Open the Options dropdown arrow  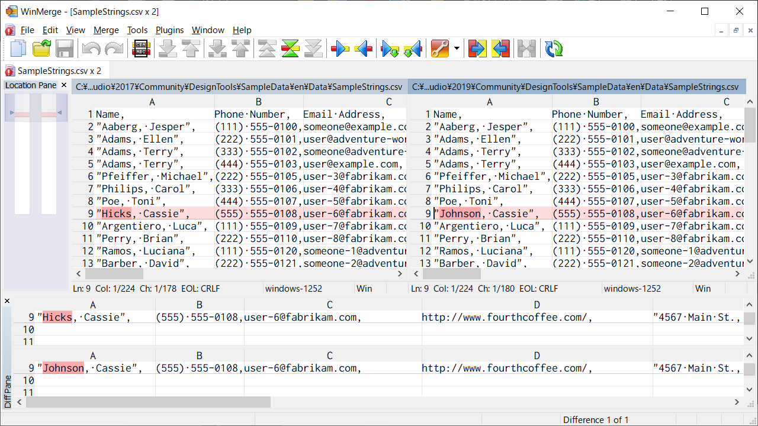456,49
